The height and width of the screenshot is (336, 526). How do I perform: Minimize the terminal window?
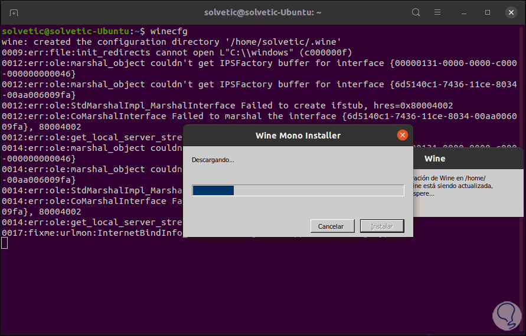point(464,13)
